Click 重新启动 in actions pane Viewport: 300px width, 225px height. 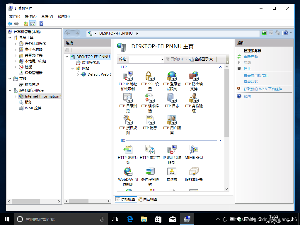(251, 57)
